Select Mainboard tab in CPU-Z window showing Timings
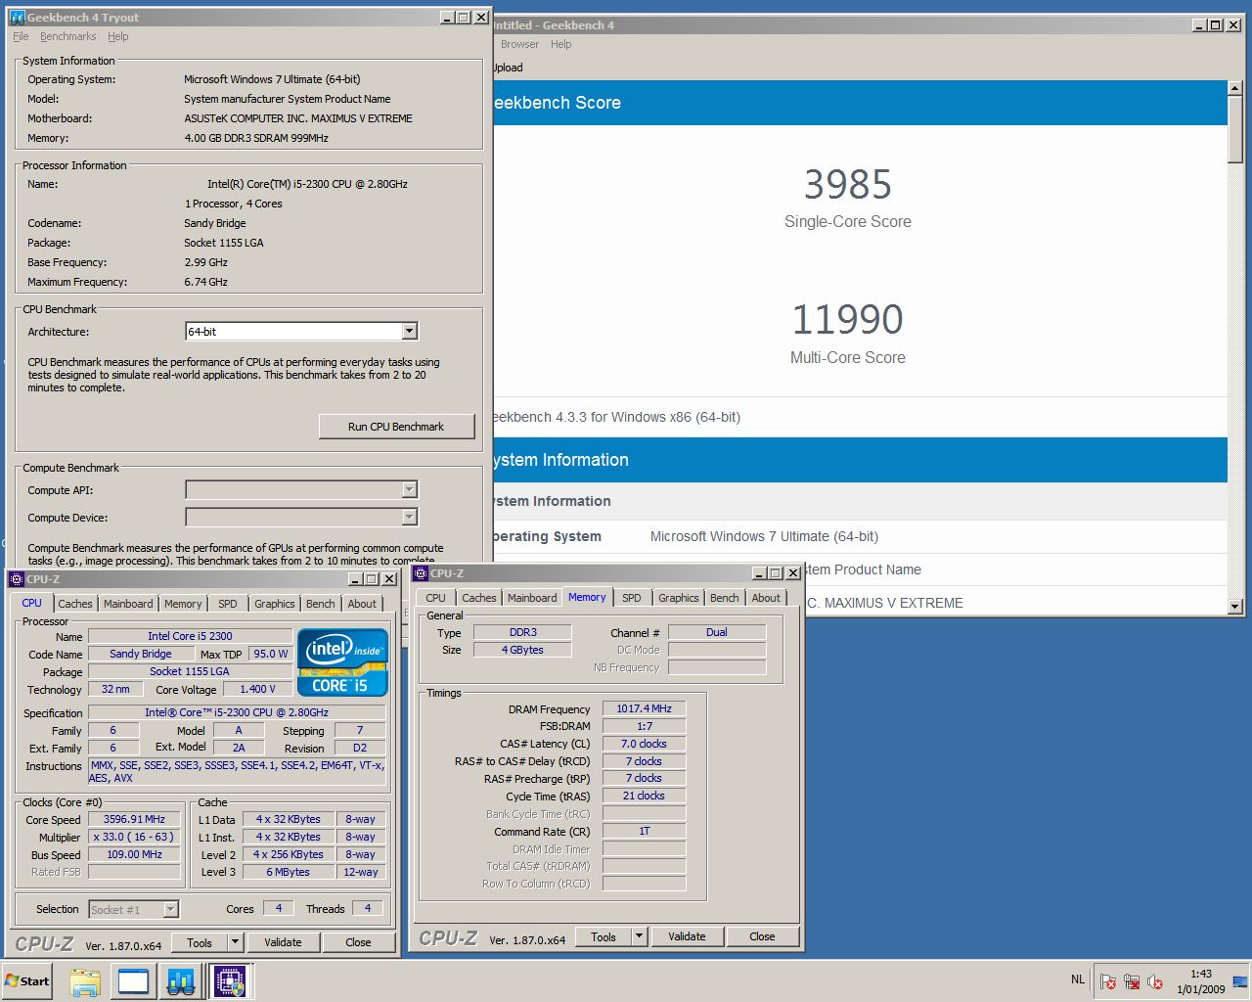The image size is (1252, 1002). [532, 598]
